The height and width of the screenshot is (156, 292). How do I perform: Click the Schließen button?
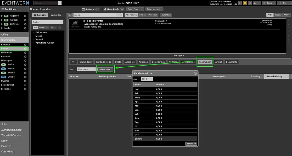191,143
